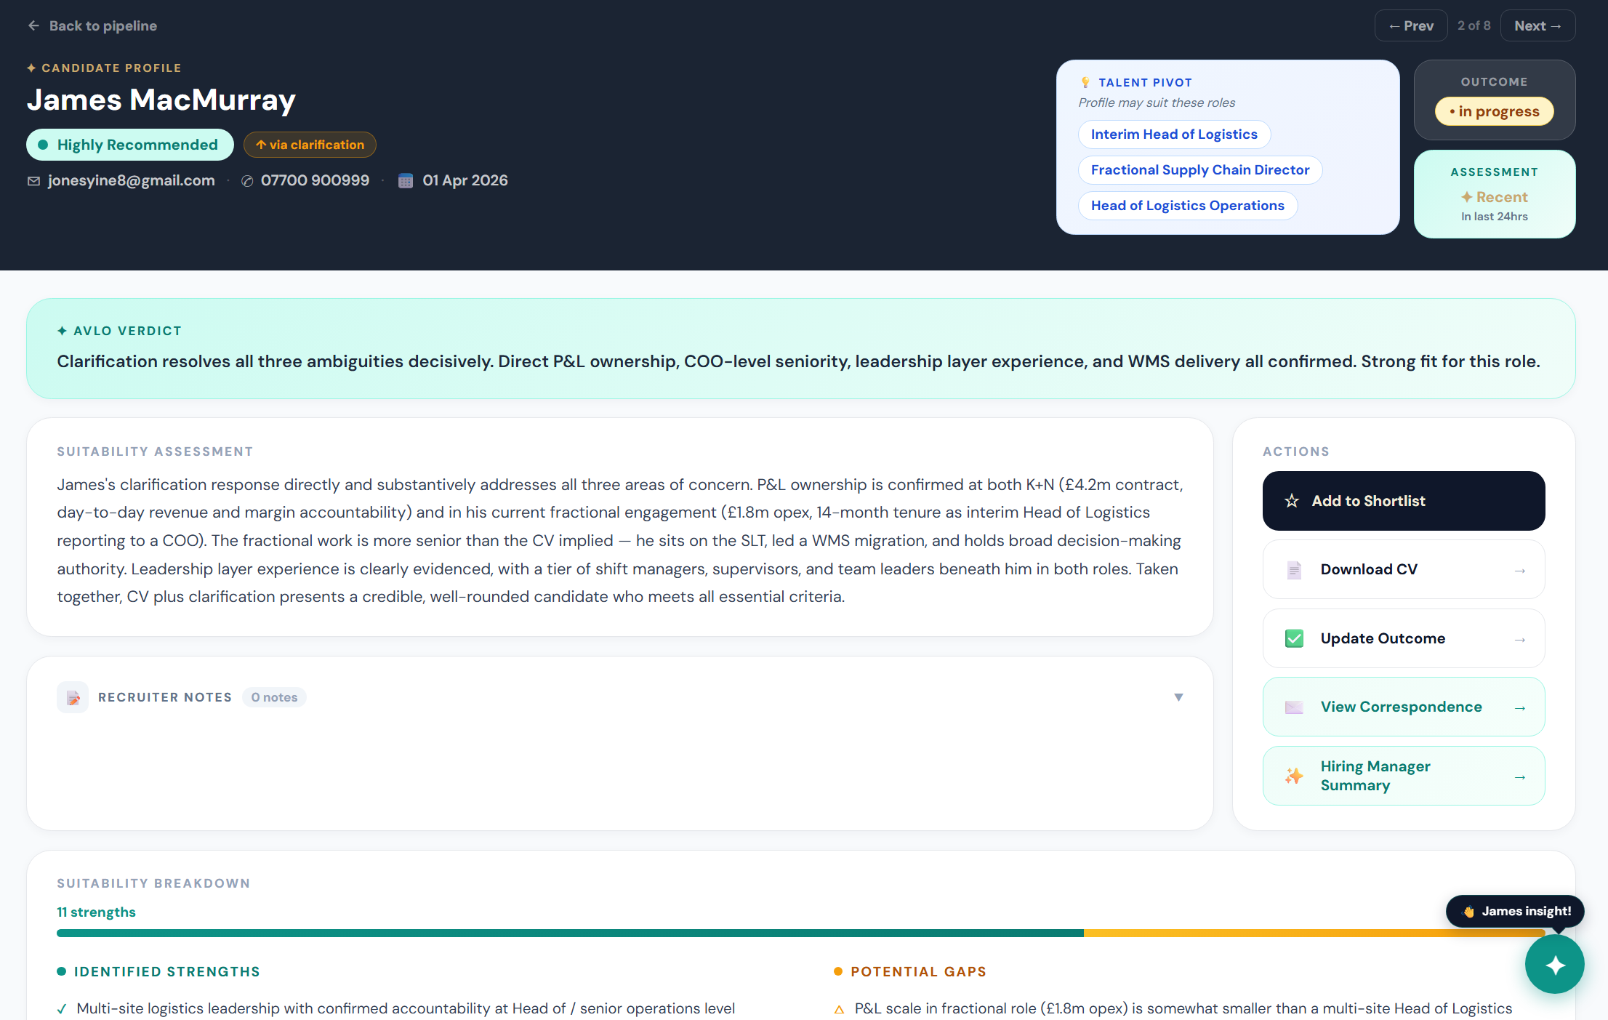This screenshot has width=1608, height=1020.
Task: Click the Suitability Assessment heading
Action: (x=155, y=451)
